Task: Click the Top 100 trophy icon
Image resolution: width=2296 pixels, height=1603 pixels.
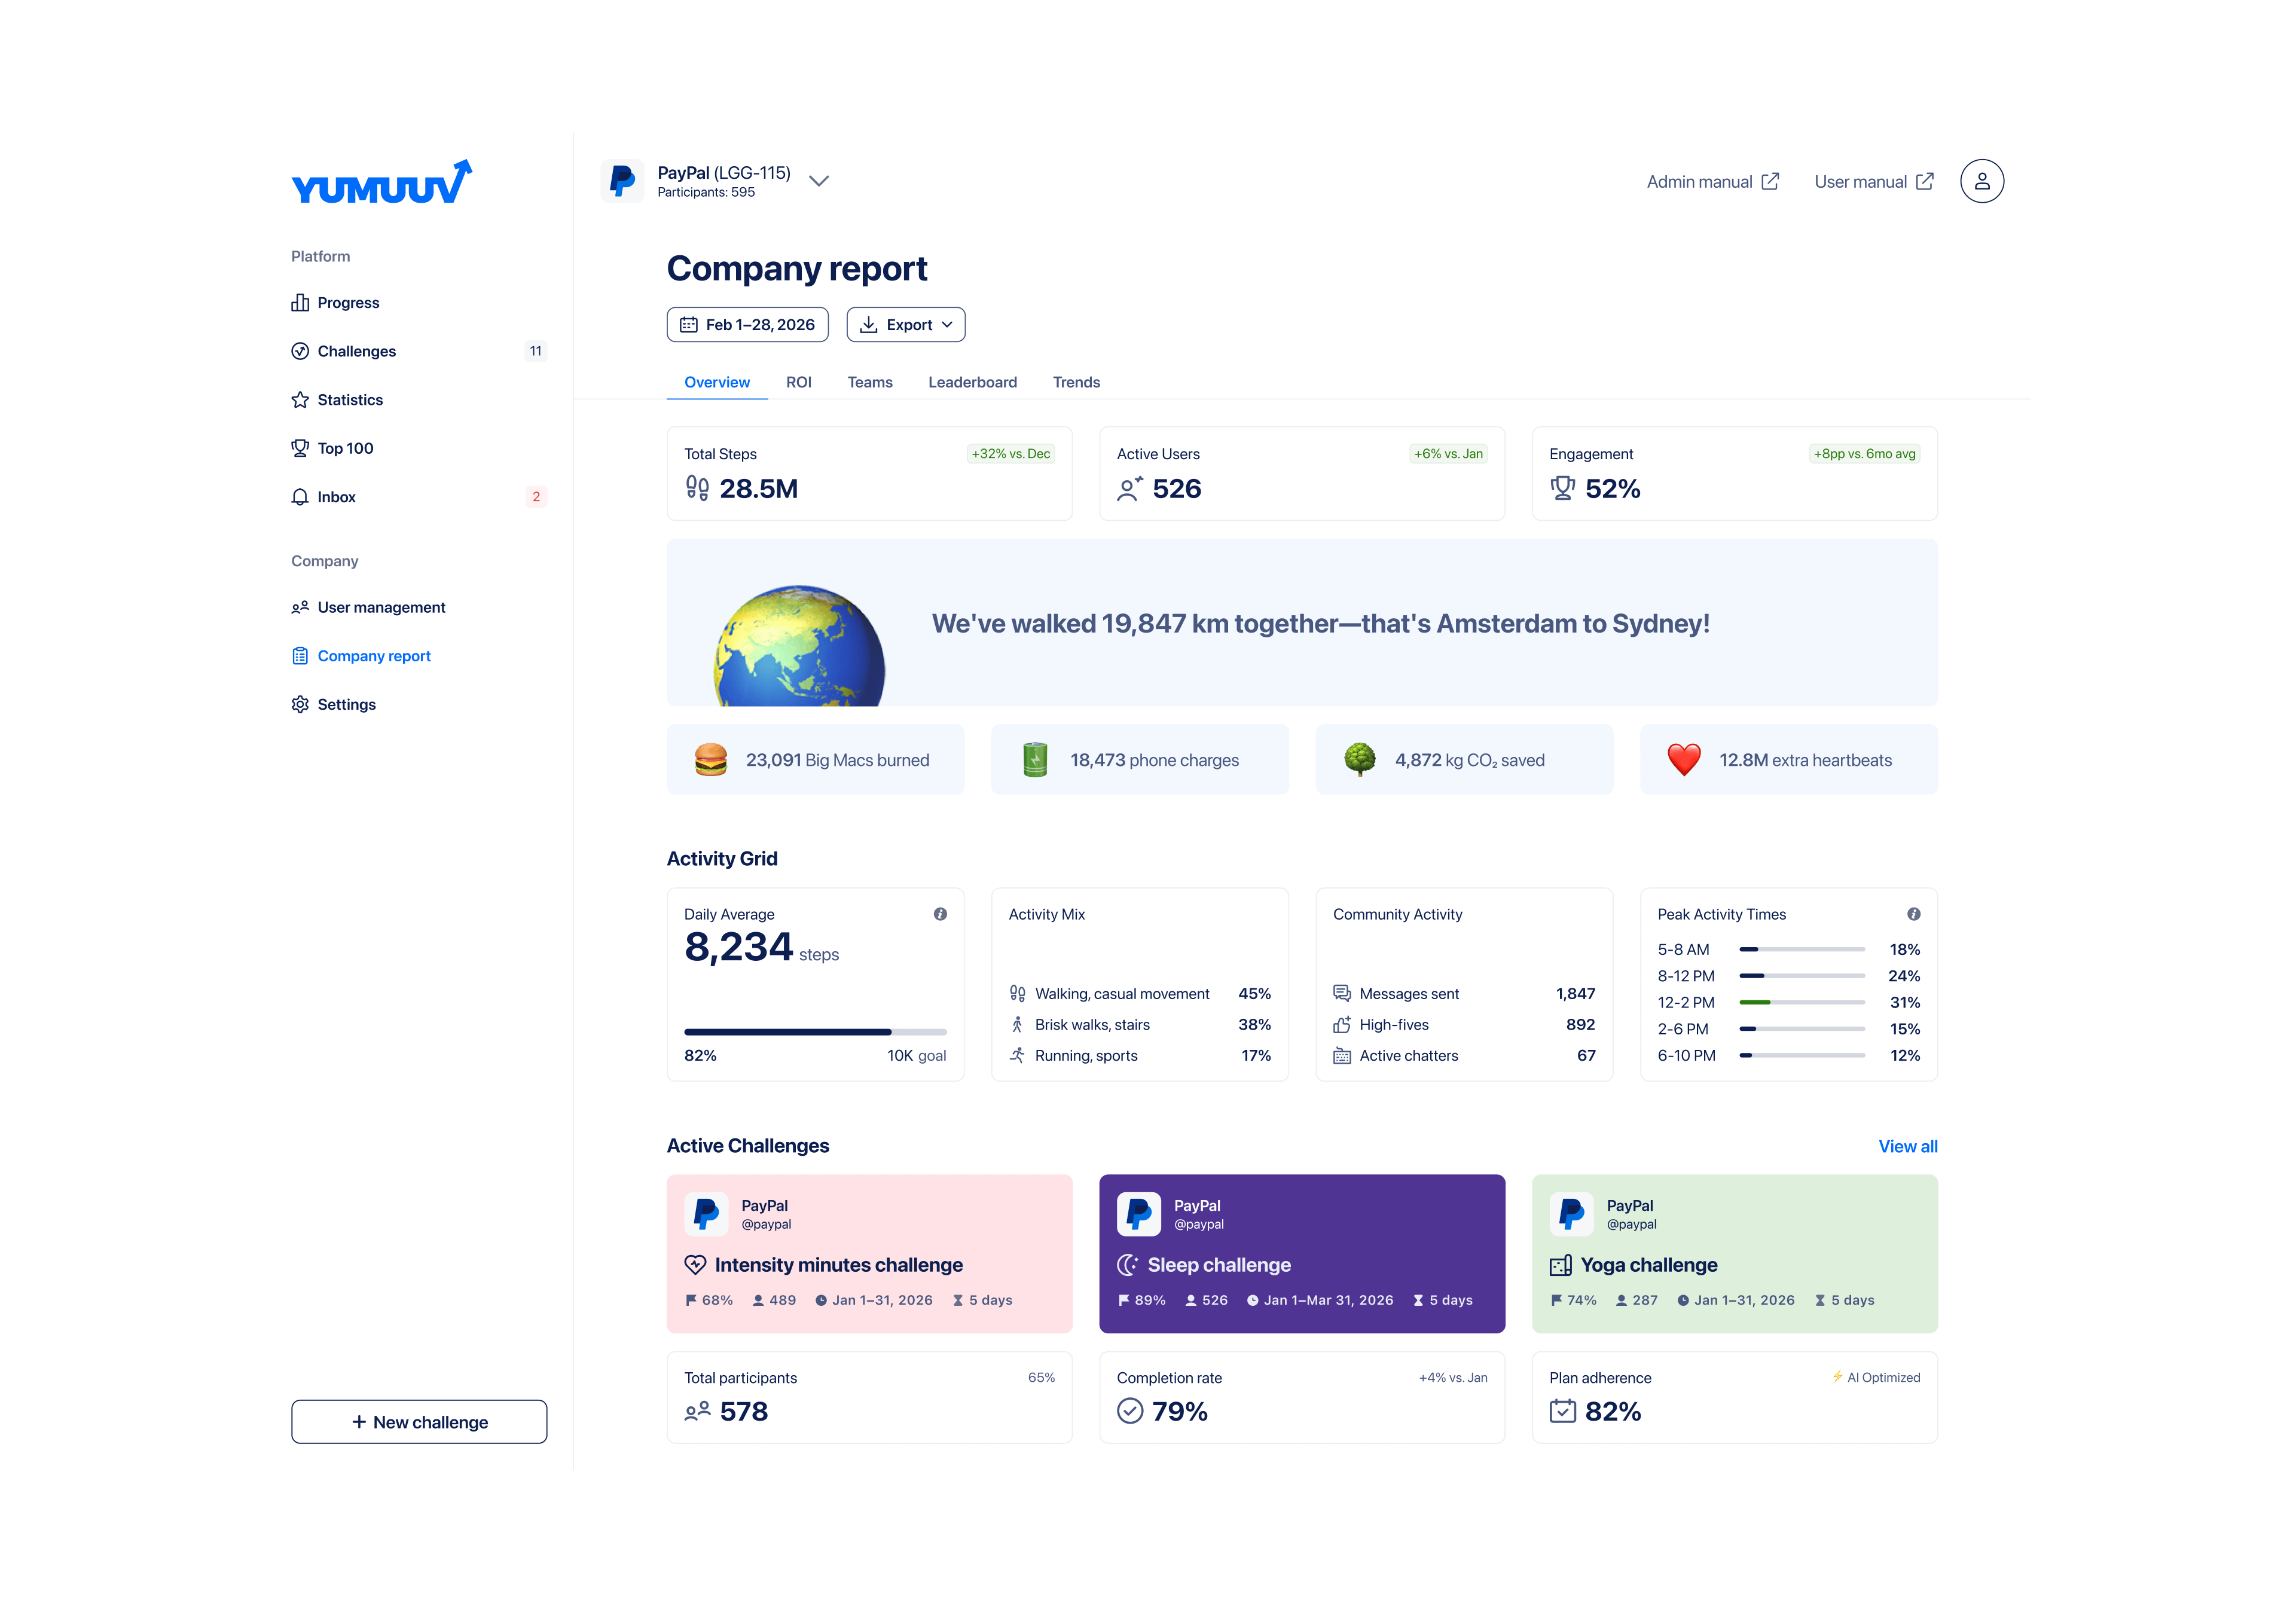Action: point(300,448)
